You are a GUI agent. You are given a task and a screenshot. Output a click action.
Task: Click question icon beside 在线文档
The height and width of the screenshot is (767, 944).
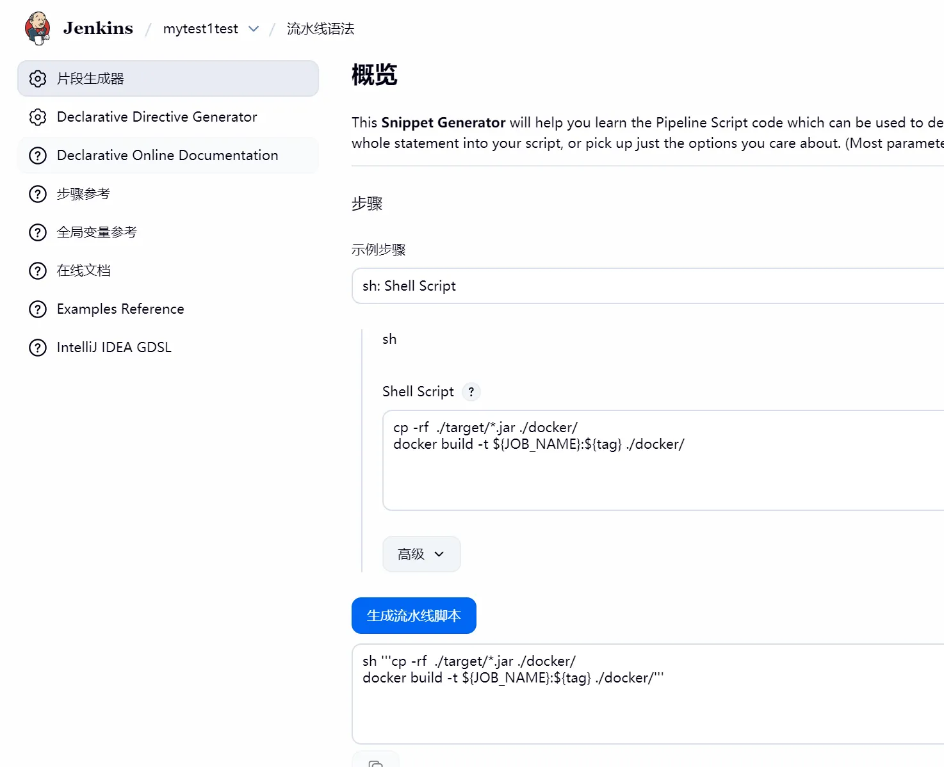click(38, 271)
